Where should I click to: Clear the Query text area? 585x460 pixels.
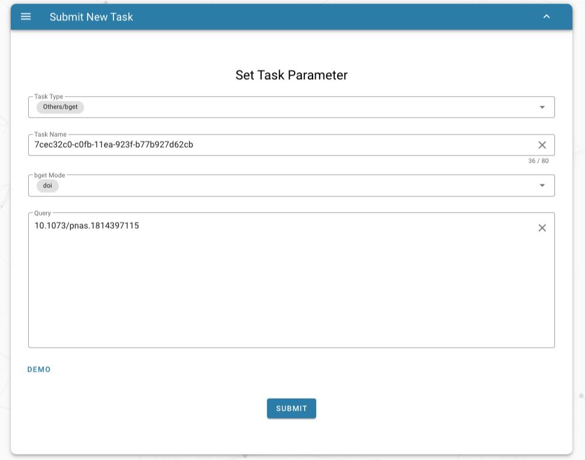[542, 228]
